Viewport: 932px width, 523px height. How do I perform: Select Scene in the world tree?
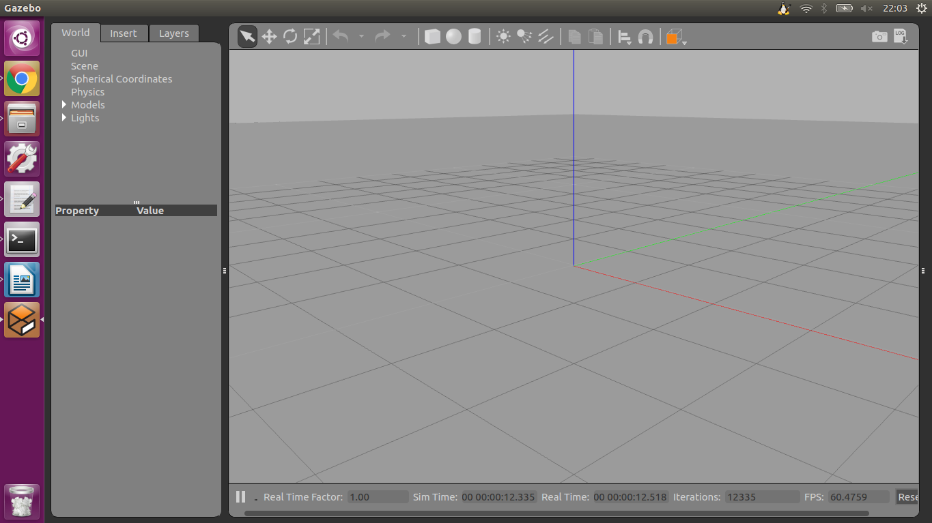(x=85, y=66)
